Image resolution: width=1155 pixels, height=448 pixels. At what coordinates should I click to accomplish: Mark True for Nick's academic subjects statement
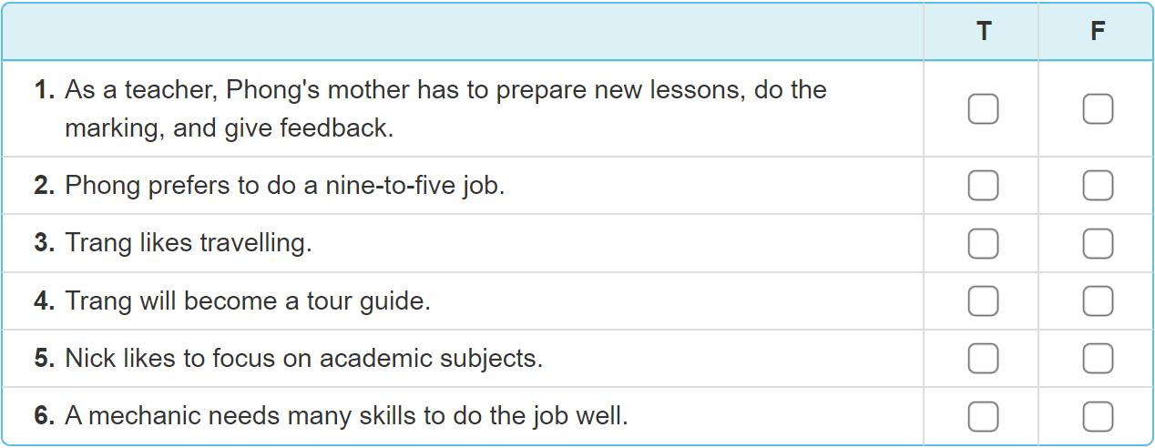click(983, 359)
